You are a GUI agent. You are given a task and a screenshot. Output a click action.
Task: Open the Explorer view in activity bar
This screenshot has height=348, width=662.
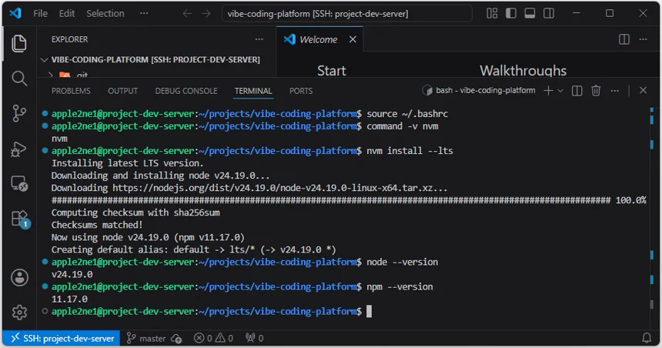[19, 43]
